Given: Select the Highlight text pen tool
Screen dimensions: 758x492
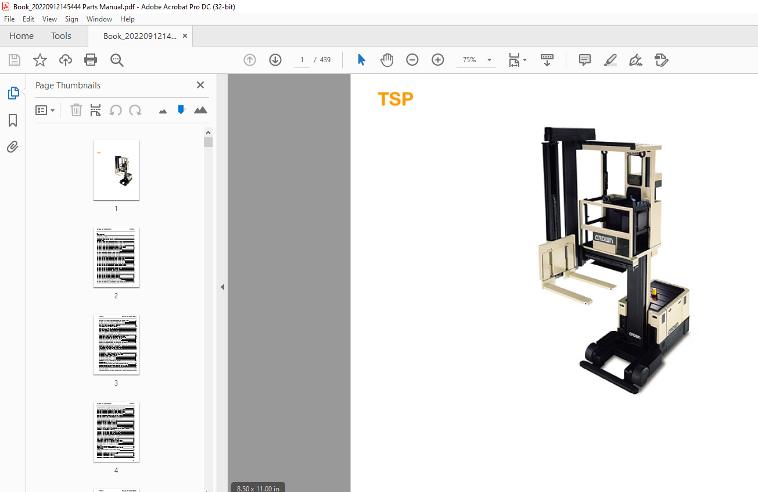Looking at the screenshot, I should (610, 60).
